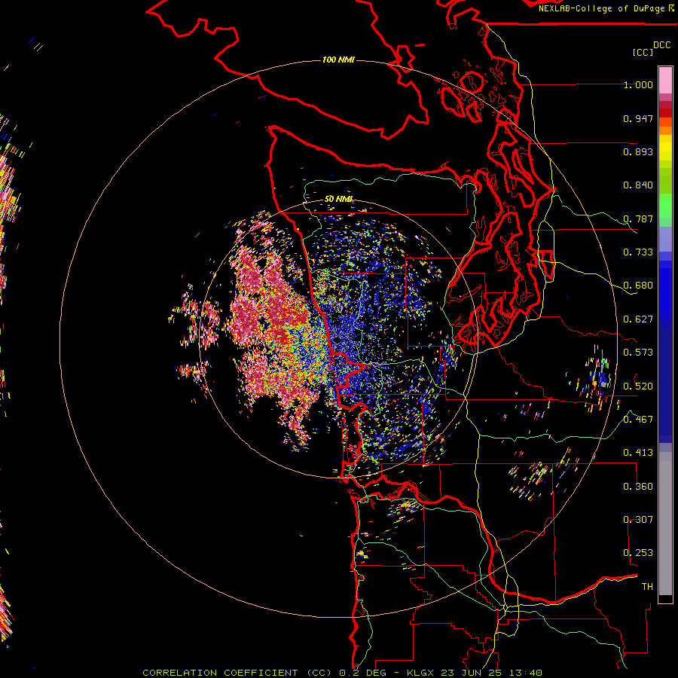Viewport: 678px width, 678px height.
Task: Click the 100 NMI range ring label
Action: [338, 60]
